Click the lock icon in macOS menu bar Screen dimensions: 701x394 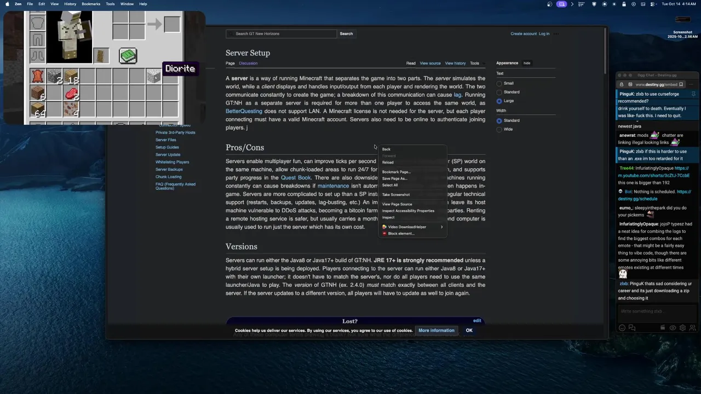[624, 4]
